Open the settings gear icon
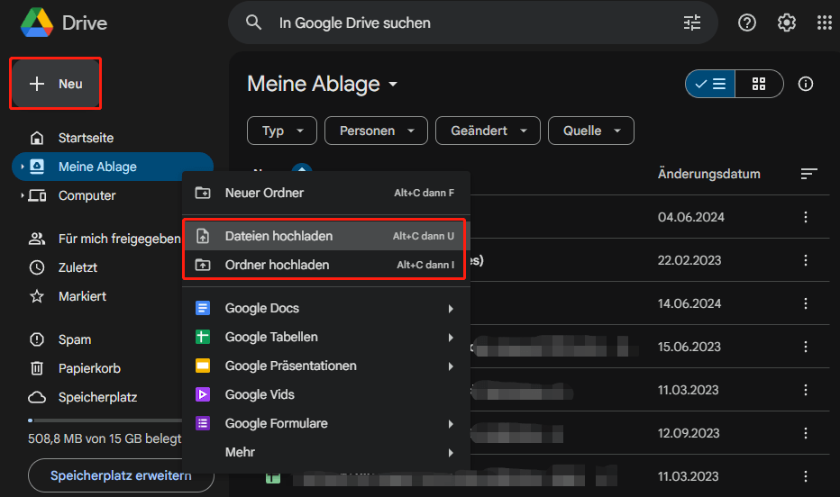The width and height of the screenshot is (840, 497). (x=787, y=23)
